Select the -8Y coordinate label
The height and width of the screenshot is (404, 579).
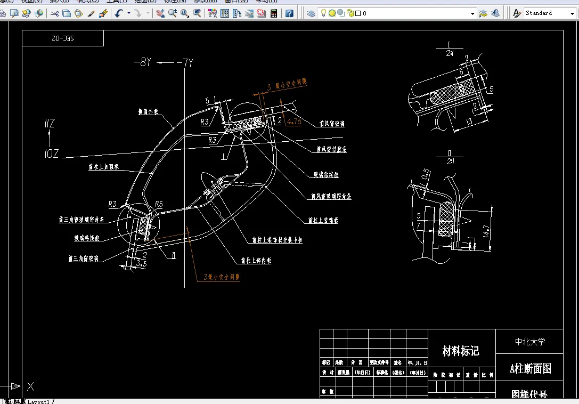coord(143,62)
